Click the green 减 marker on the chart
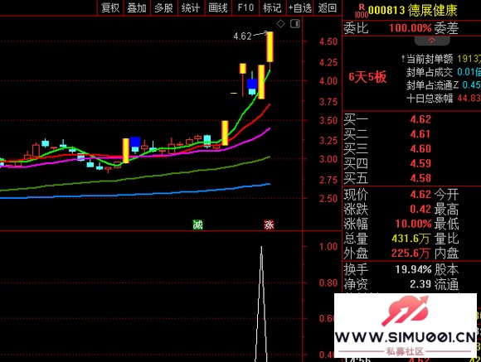This screenshot has height=362, width=481. click(198, 225)
